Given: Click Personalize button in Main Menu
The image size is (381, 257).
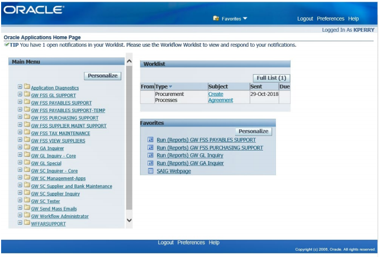Looking at the screenshot, I should (103, 76).
